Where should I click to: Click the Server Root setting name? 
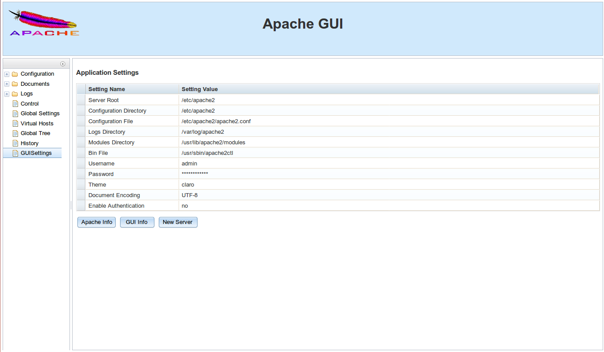coord(103,100)
